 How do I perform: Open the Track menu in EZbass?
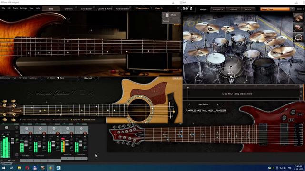[x=15, y=8]
